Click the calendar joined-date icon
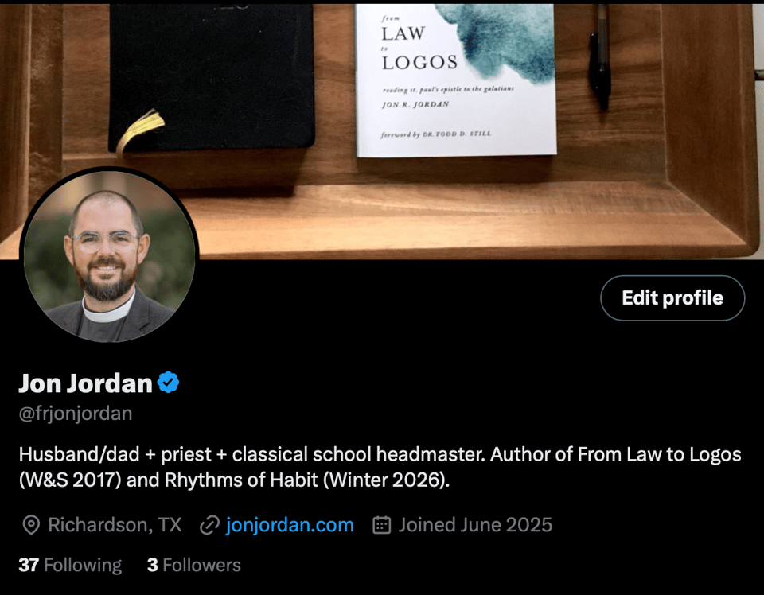Screen dimensions: 764x595 click(x=381, y=525)
